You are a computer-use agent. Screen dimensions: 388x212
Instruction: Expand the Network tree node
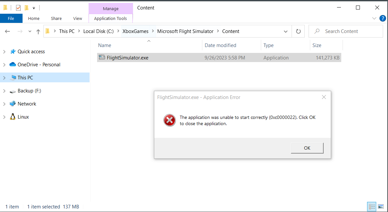[4, 104]
